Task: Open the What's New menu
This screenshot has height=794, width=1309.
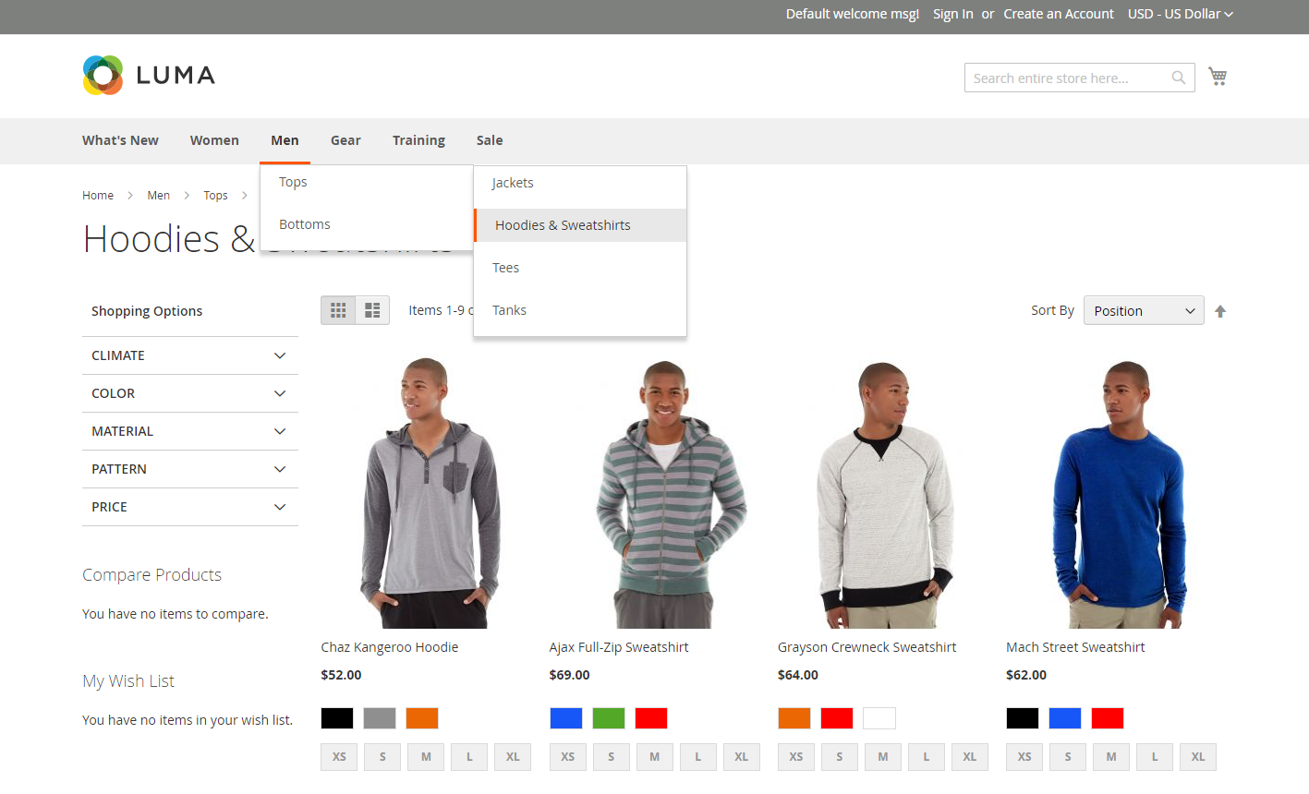Action: coord(120,140)
